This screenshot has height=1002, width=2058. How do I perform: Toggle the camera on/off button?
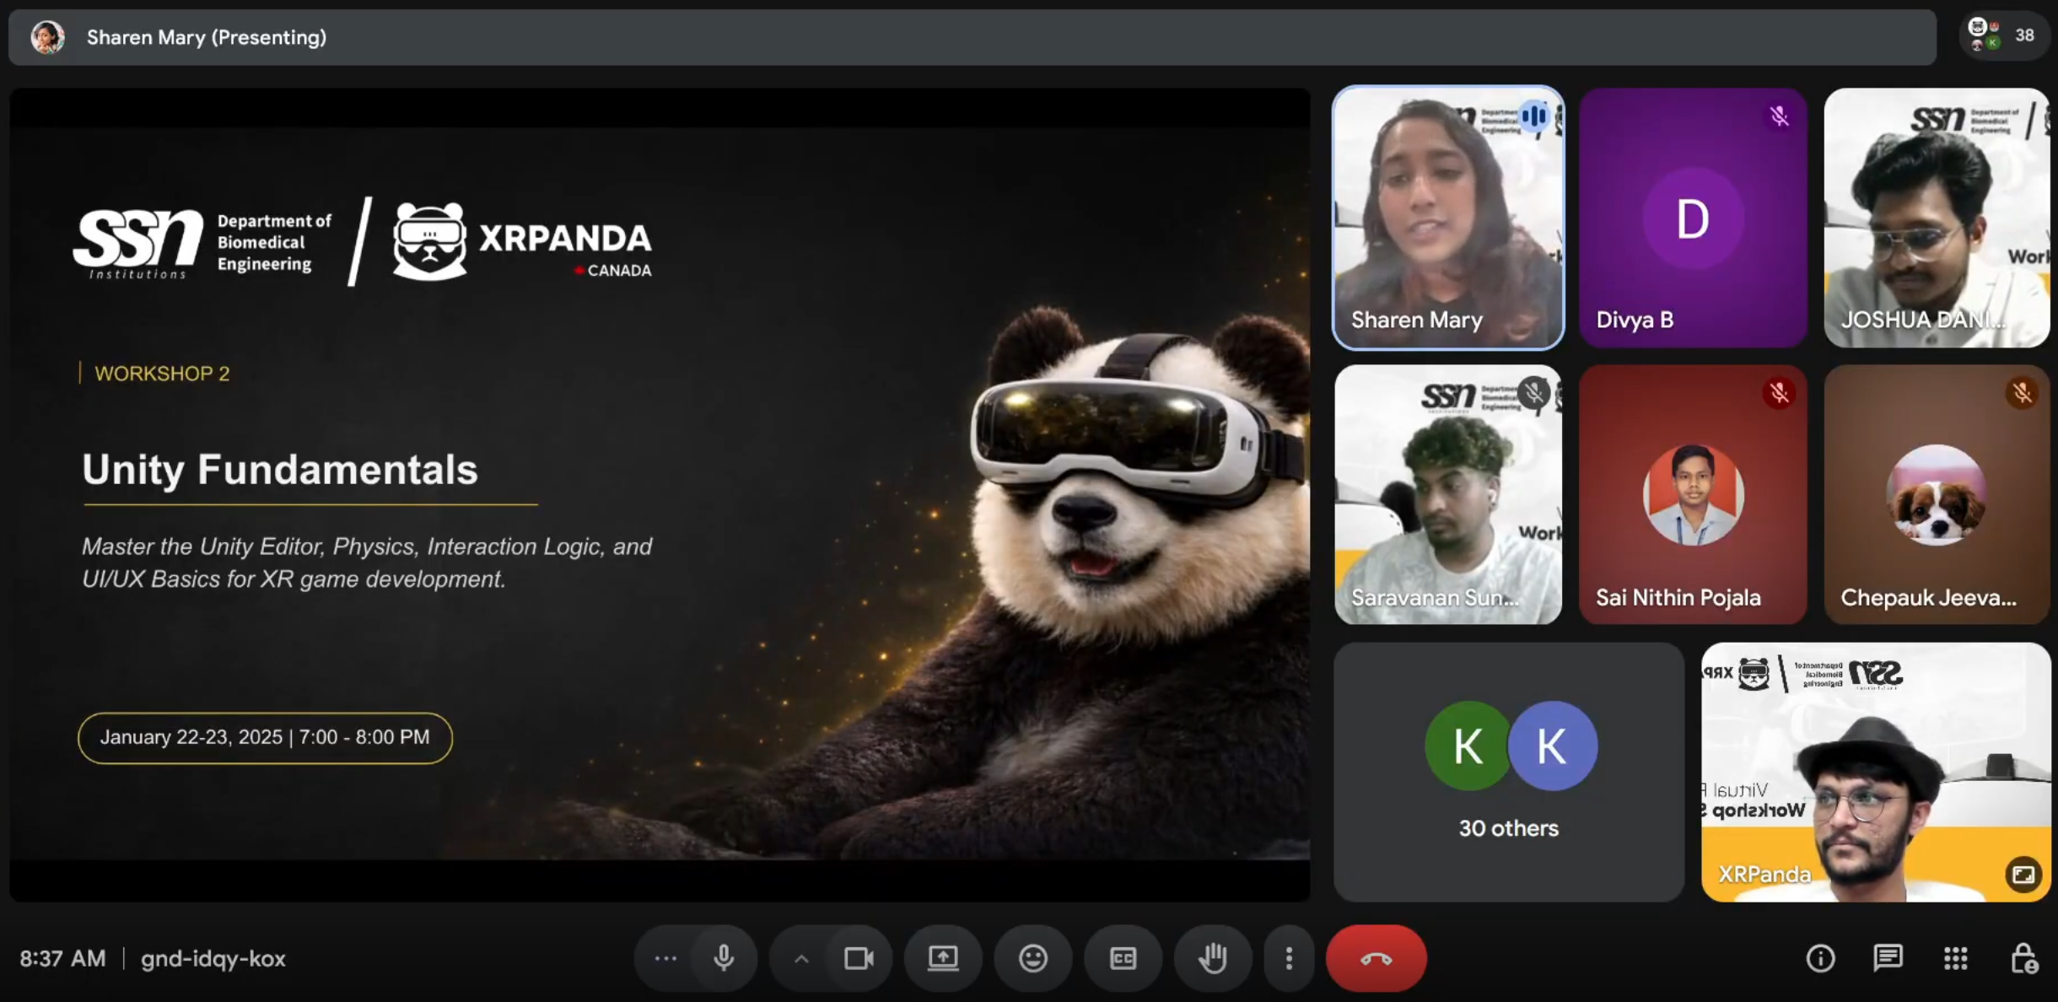pos(859,958)
